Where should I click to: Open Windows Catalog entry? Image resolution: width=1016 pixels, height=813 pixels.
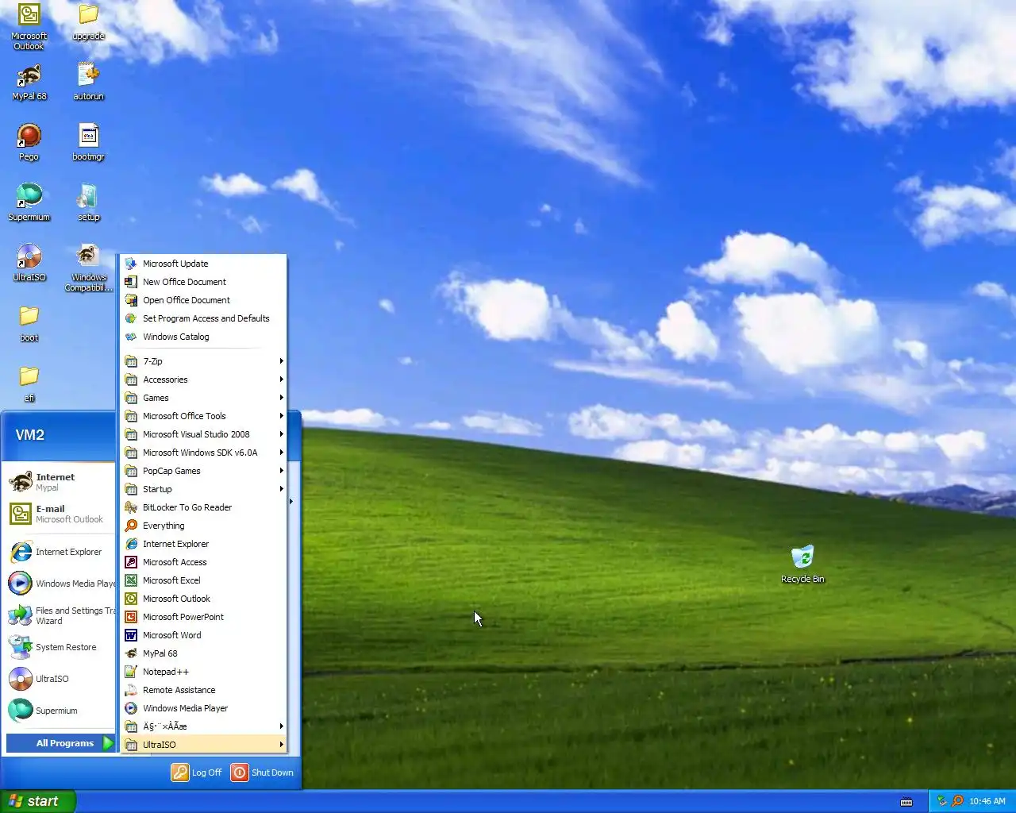click(x=203, y=337)
